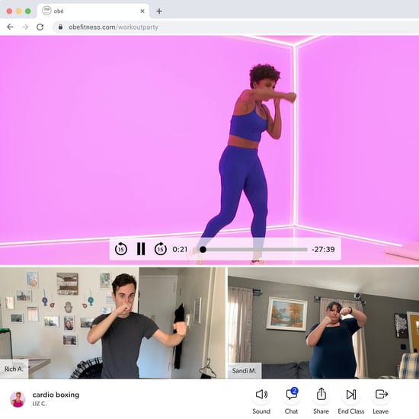419x419 pixels.
Task: Open the Share icon
Action: (x=321, y=394)
